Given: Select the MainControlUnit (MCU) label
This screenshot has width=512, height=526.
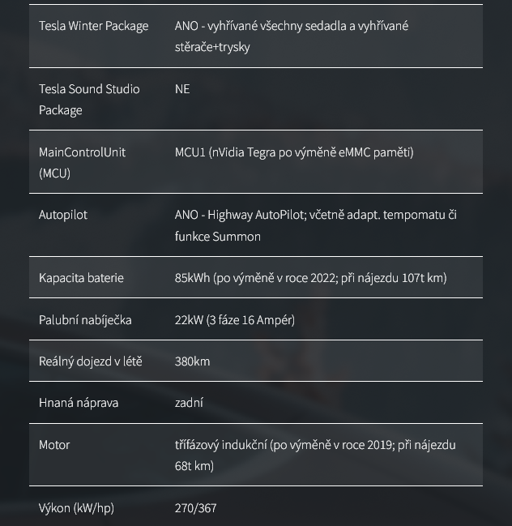Looking at the screenshot, I should (82, 163).
